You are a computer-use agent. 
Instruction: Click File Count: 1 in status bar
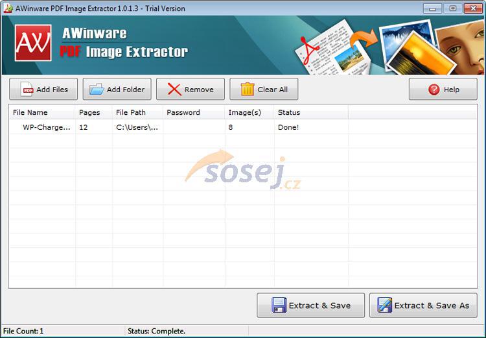23,331
